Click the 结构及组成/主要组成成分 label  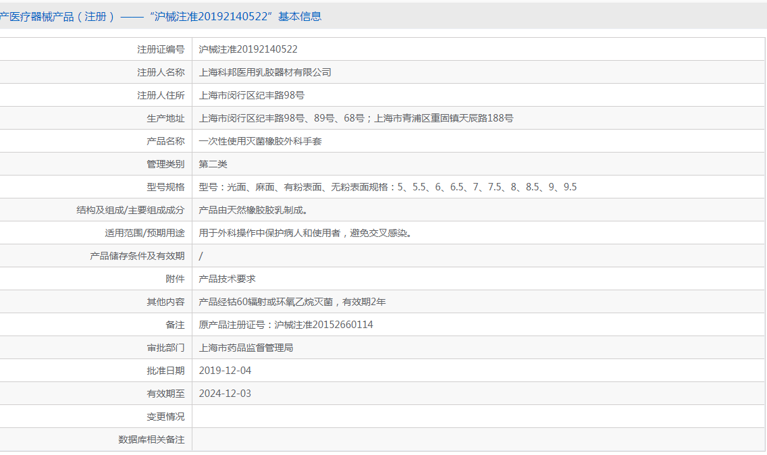click(130, 211)
